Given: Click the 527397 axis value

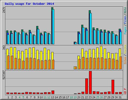Looking at the screenshot, I should 4,75.
